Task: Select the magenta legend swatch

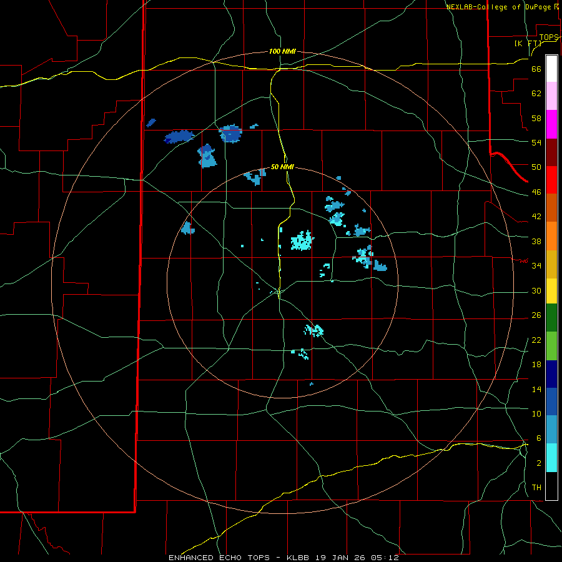Action: (551, 124)
